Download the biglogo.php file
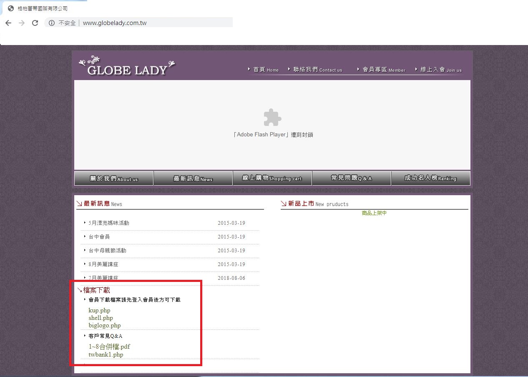This screenshot has width=528, height=377. pos(105,325)
